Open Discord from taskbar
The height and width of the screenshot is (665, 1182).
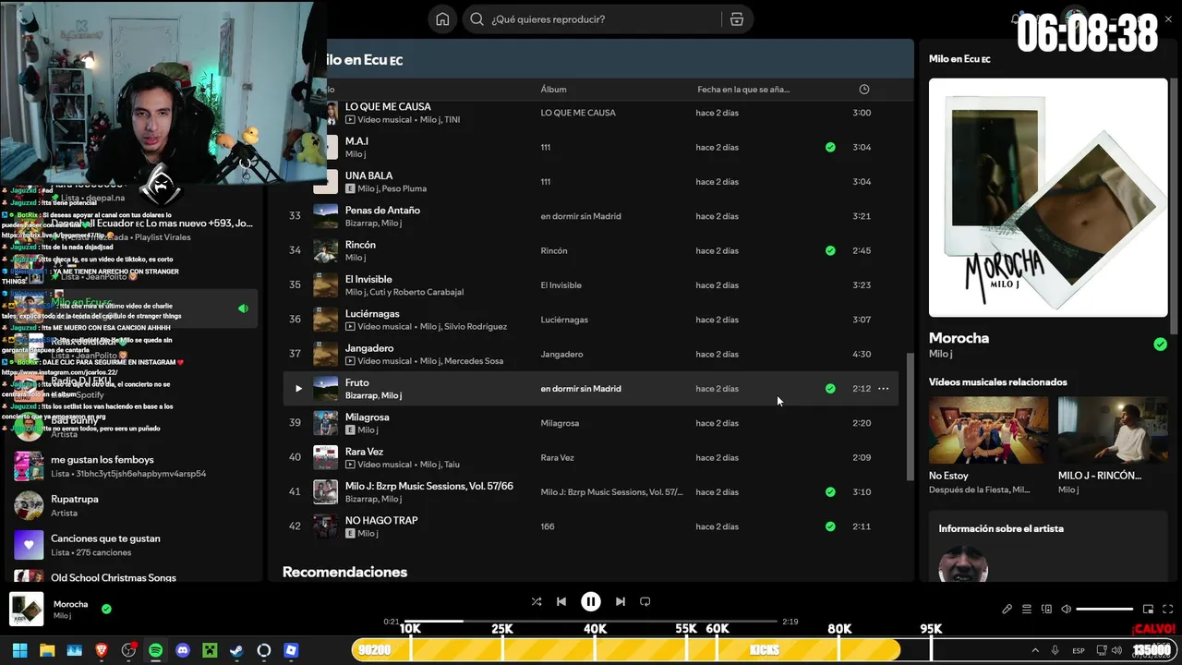pos(183,650)
